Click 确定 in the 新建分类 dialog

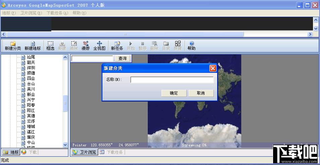[174, 93]
